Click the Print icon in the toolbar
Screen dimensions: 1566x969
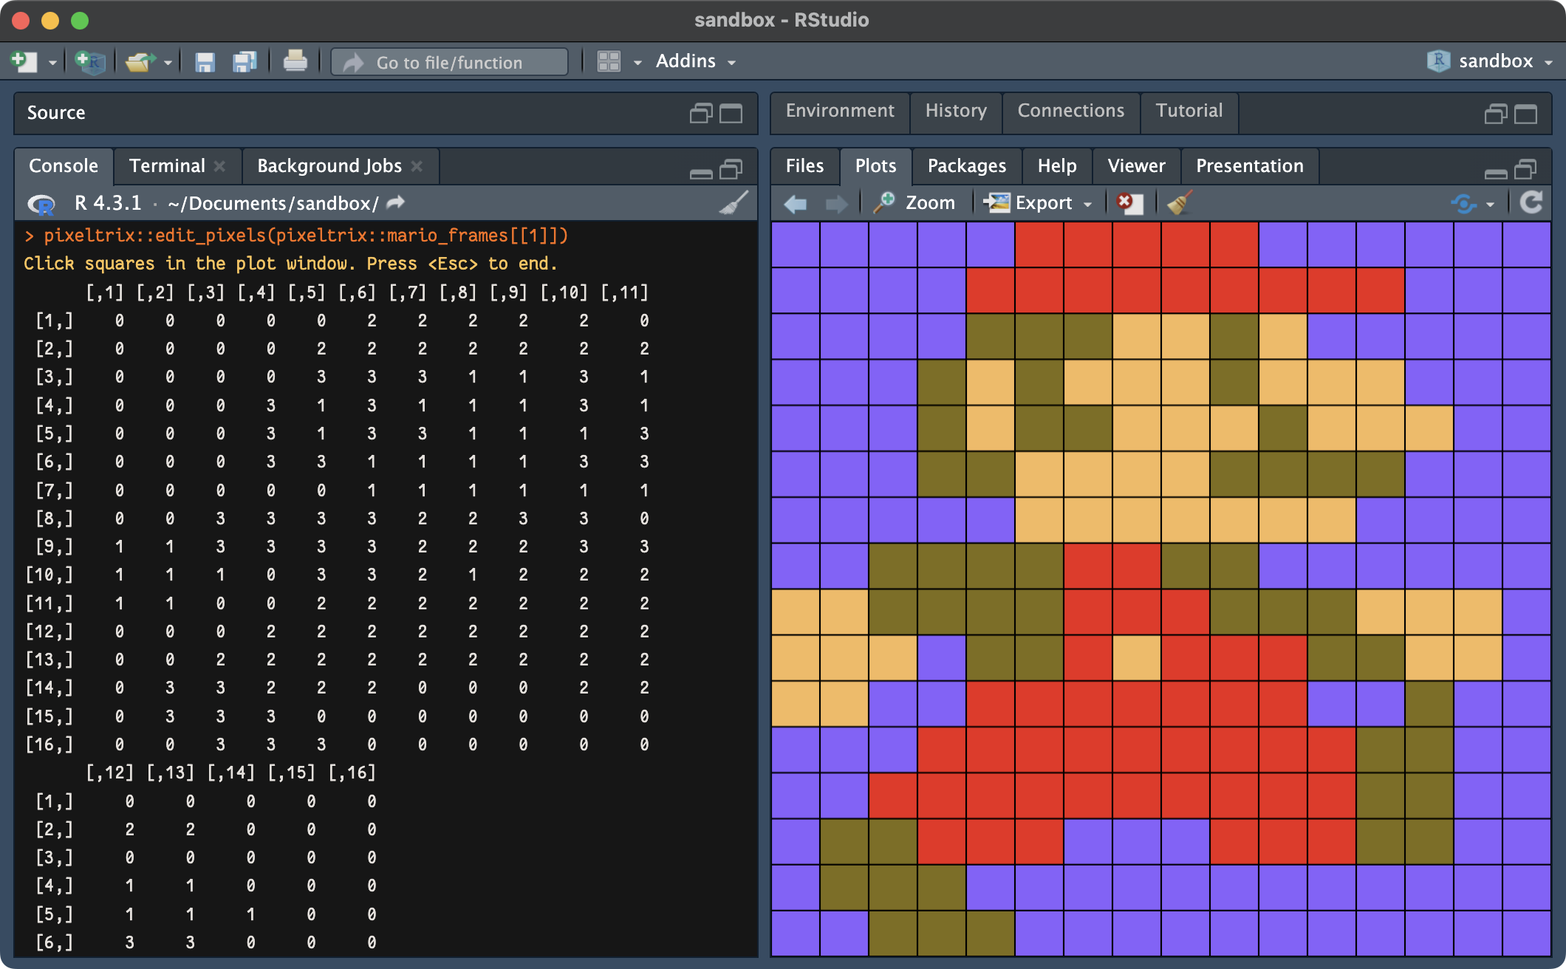click(295, 61)
